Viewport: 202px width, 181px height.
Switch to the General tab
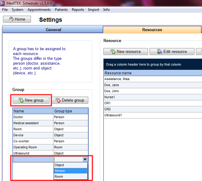53,30
